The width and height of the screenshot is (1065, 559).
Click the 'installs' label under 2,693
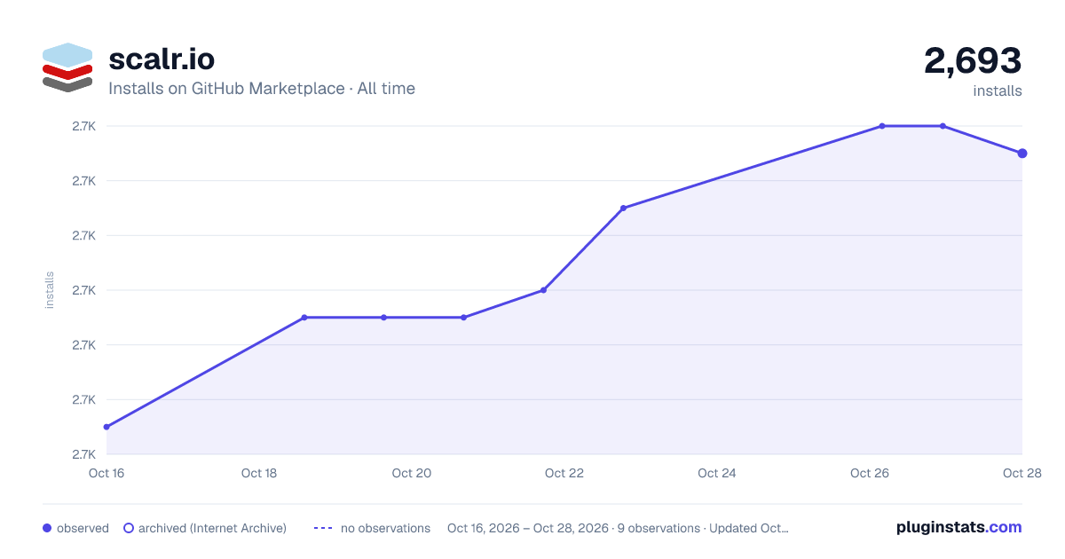[x=998, y=91]
